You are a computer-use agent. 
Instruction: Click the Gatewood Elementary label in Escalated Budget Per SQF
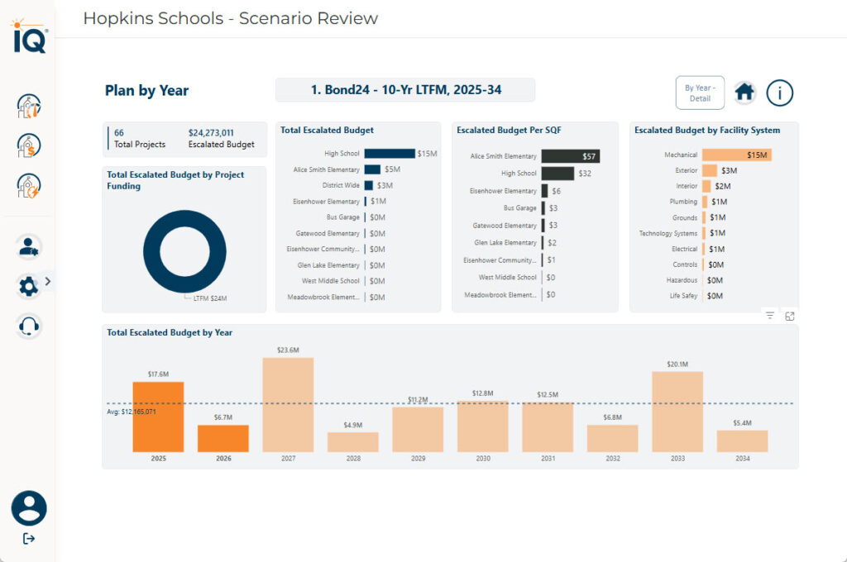[x=505, y=226]
